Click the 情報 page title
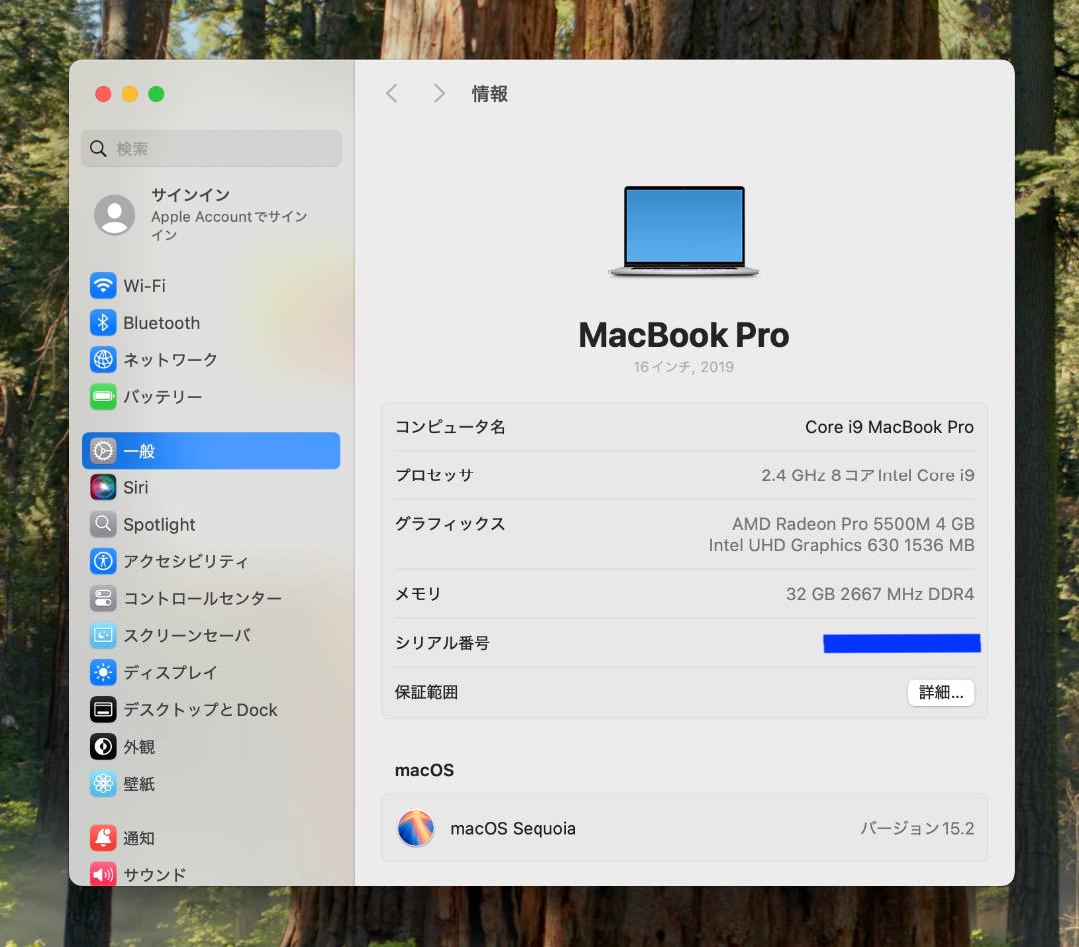1079x947 pixels. click(x=490, y=94)
